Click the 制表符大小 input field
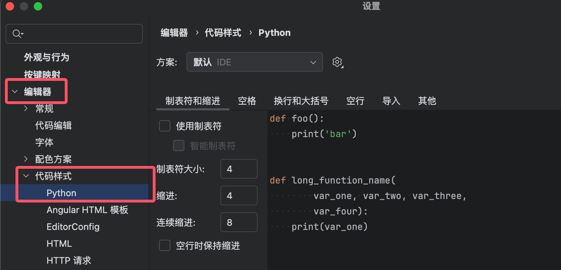Screen dimensions: 561x270 (239, 169)
